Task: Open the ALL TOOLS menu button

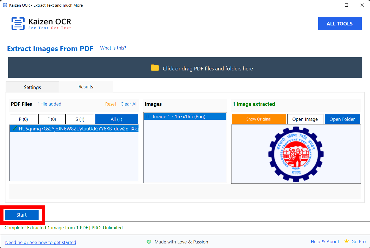Action: (x=339, y=24)
